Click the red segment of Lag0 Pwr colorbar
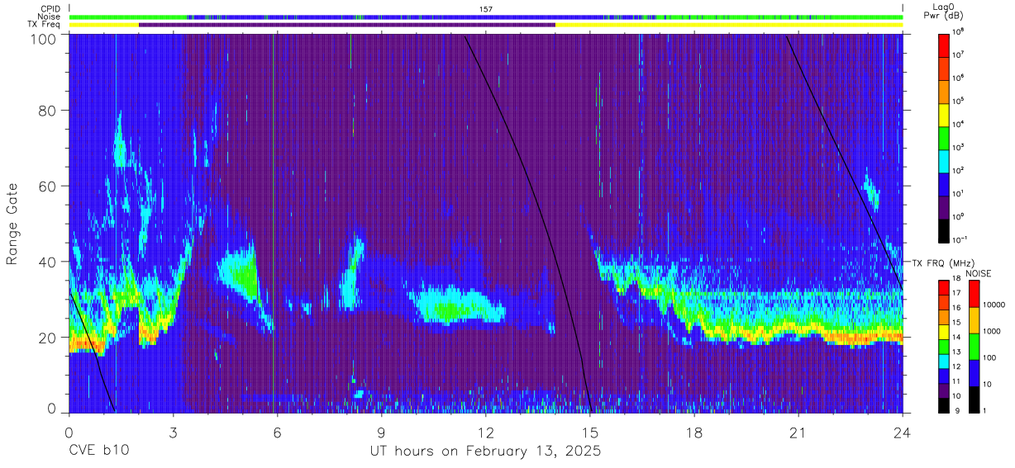1015x468 pixels. (944, 44)
